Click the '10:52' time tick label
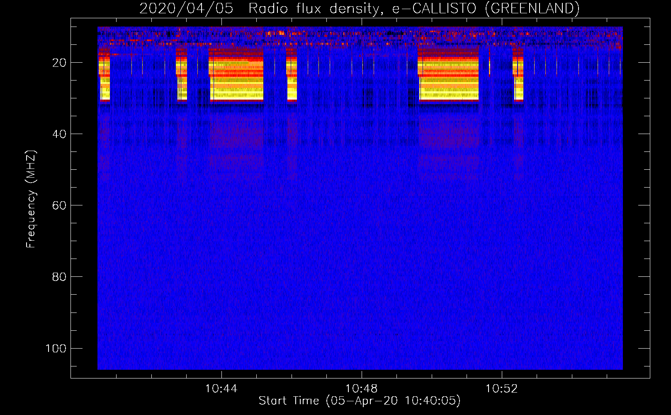Screen dimensions: 671x415 502,389
